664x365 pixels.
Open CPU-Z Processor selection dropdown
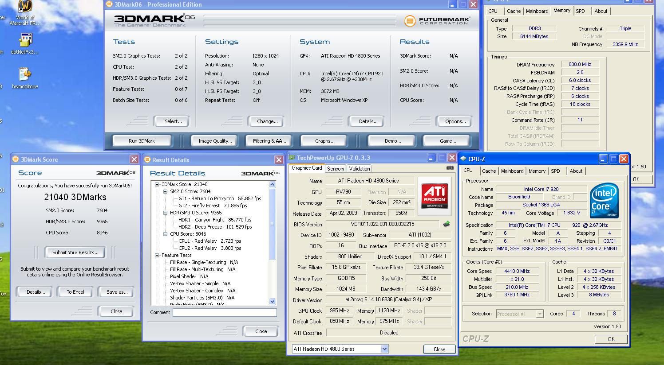tap(540, 314)
